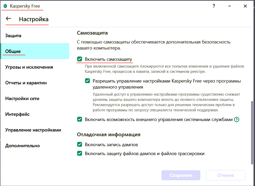This screenshot has height=186, width=255.
Task: Open help via the question mark icon
Action: pyautogui.click(x=214, y=6)
